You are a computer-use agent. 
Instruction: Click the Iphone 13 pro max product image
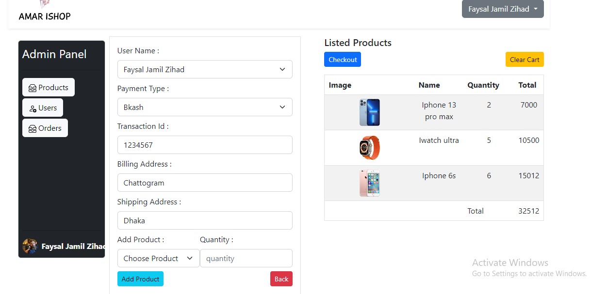[369, 112]
